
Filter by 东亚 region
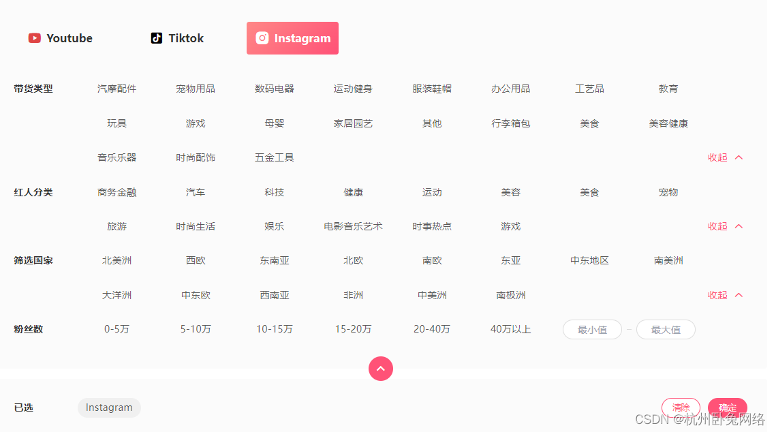tap(511, 260)
